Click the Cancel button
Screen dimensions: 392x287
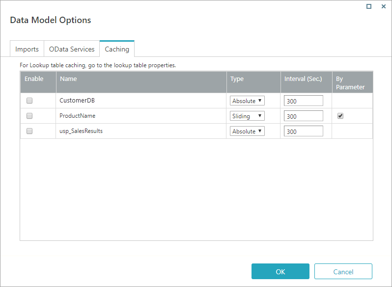(x=343, y=271)
